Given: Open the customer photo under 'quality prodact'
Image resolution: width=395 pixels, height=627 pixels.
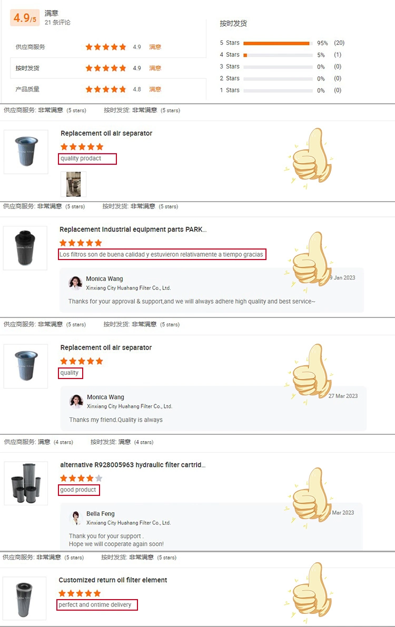Looking at the screenshot, I should tap(73, 184).
